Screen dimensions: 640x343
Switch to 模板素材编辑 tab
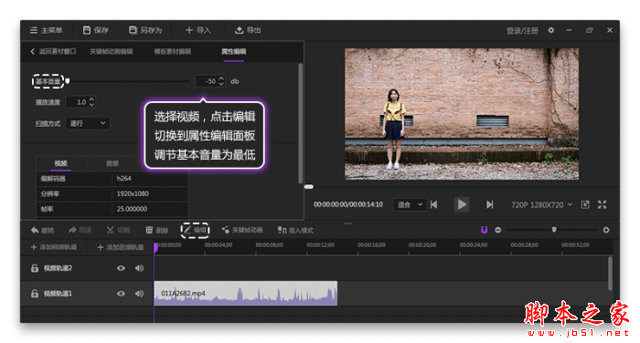pyautogui.click(x=172, y=51)
